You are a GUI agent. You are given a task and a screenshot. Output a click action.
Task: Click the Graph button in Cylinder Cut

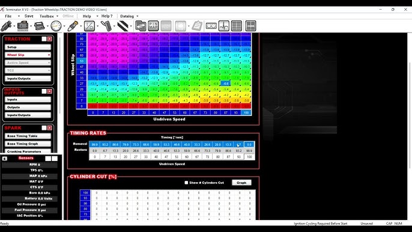(241, 183)
